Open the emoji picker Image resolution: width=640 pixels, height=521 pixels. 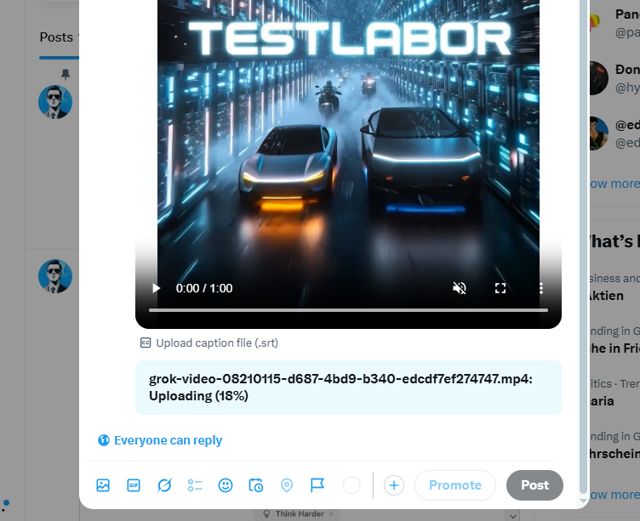tap(226, 485)
